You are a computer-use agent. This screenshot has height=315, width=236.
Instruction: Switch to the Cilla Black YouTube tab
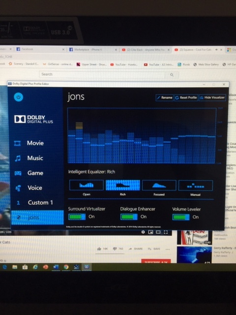tap(146, 50)
